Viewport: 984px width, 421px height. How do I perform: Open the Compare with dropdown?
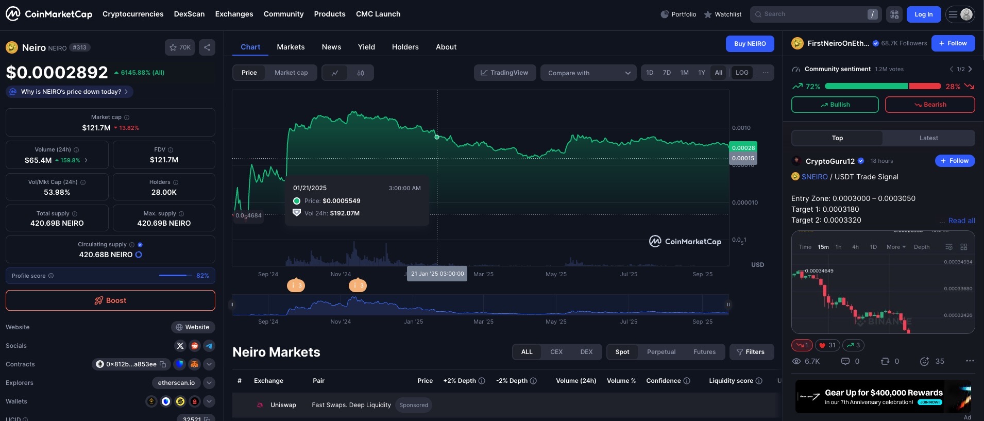(588, 73)
